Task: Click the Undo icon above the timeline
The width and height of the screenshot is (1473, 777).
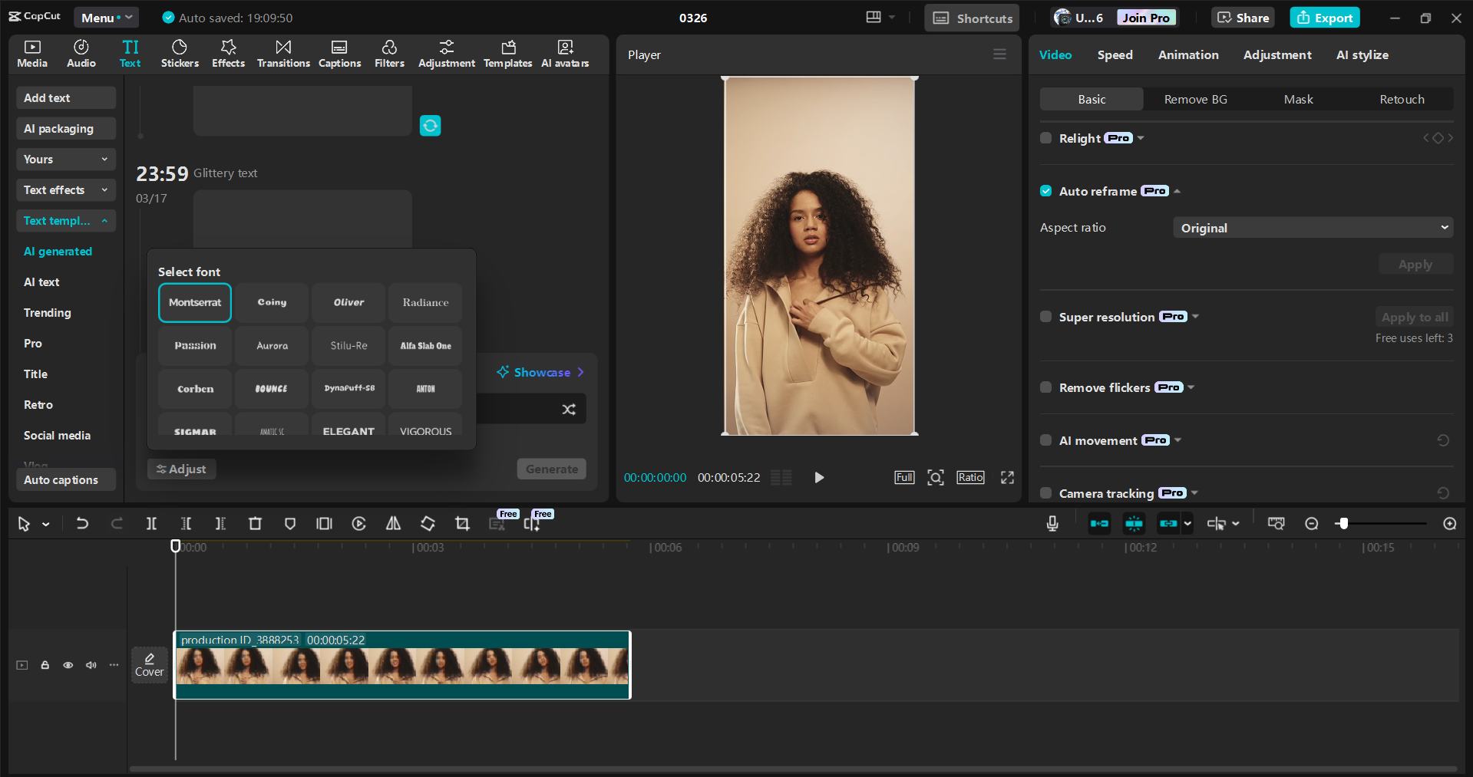Action: pos(82,523)
